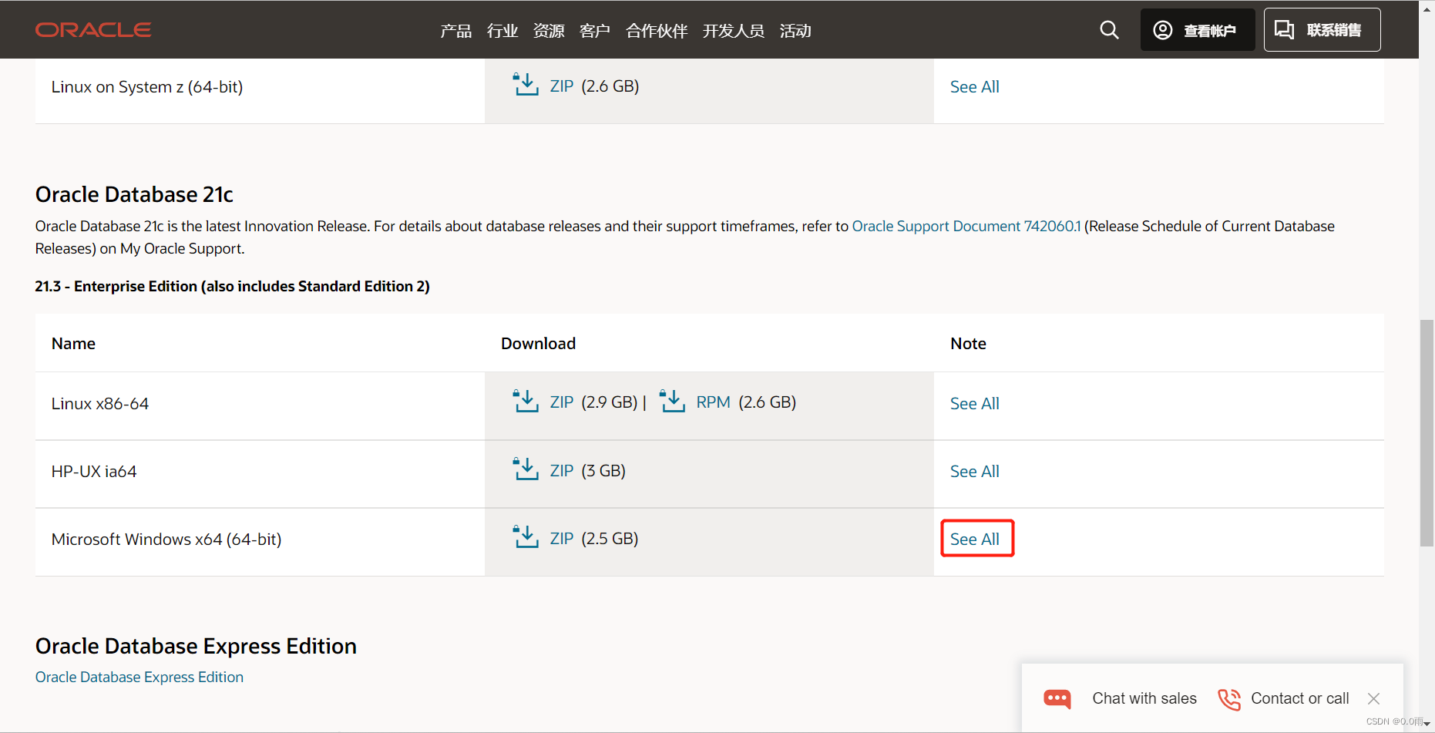Click See All for Microsoft Windows x64

974,540
